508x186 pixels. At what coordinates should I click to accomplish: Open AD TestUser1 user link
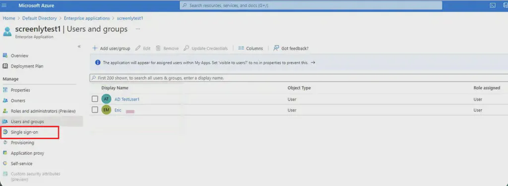click(x=127, y=99)
